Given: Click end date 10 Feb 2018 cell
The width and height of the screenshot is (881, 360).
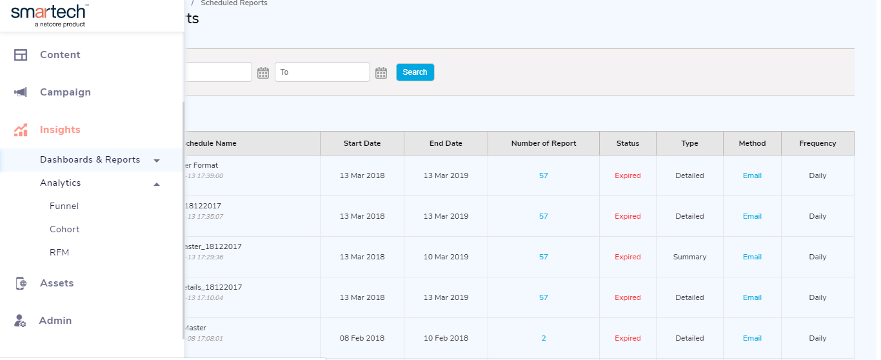Looking at the screenshot, I should click(x=446, y=338).
